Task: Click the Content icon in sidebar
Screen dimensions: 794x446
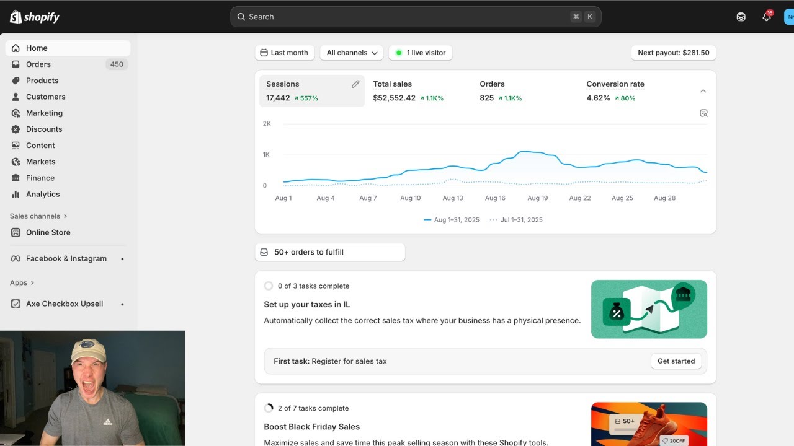Action: (16, 146)
